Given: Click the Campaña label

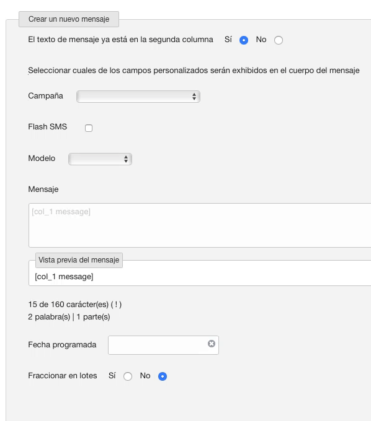Looking at the screenshot, I should (x=45, y=96).
